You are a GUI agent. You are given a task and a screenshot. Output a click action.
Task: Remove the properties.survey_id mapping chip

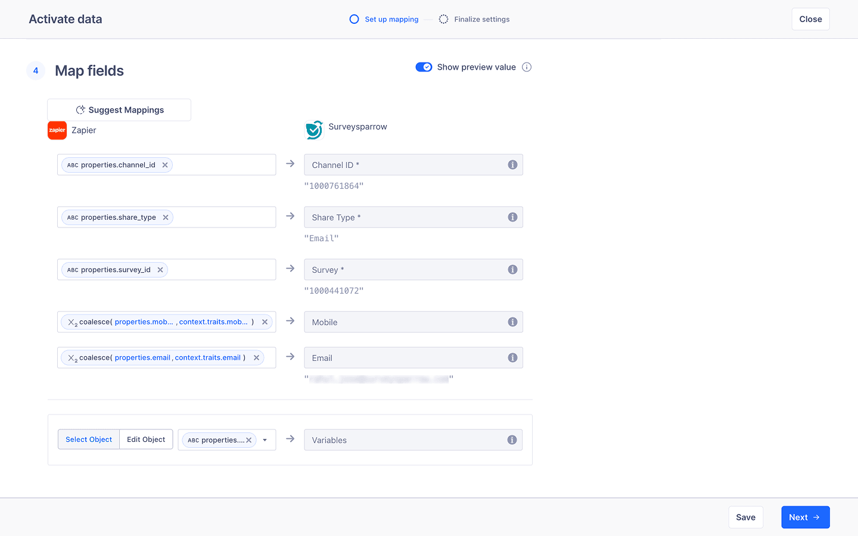tap(160, 270)
